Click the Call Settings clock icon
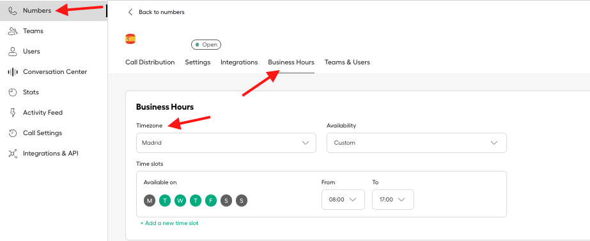Screen dimensions: 590x241 pyautogui.click(x=13, y=133)
